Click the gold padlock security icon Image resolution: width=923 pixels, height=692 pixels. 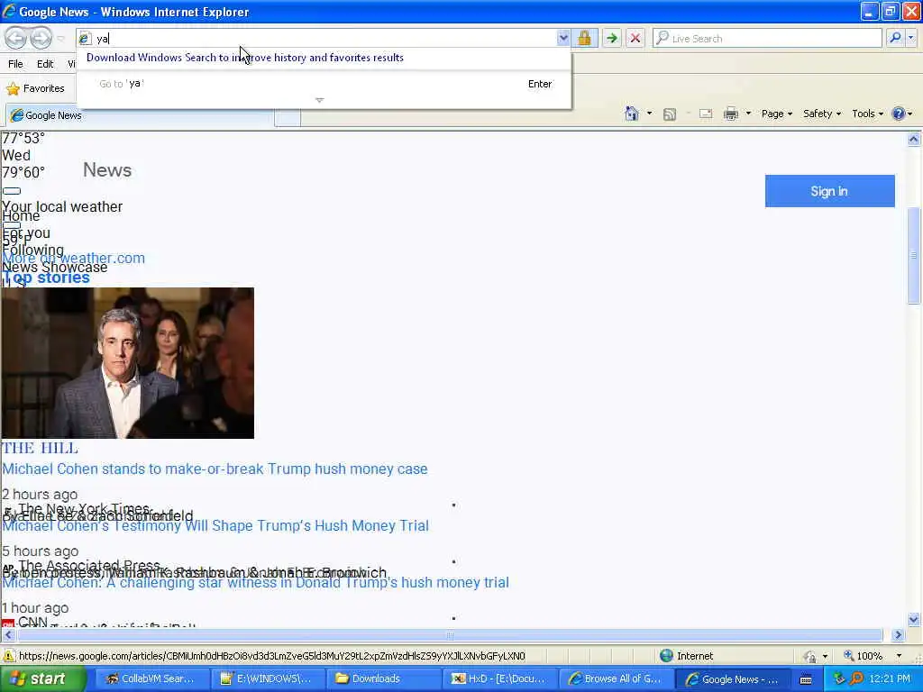pyautogui.click(x=584, y=38)
